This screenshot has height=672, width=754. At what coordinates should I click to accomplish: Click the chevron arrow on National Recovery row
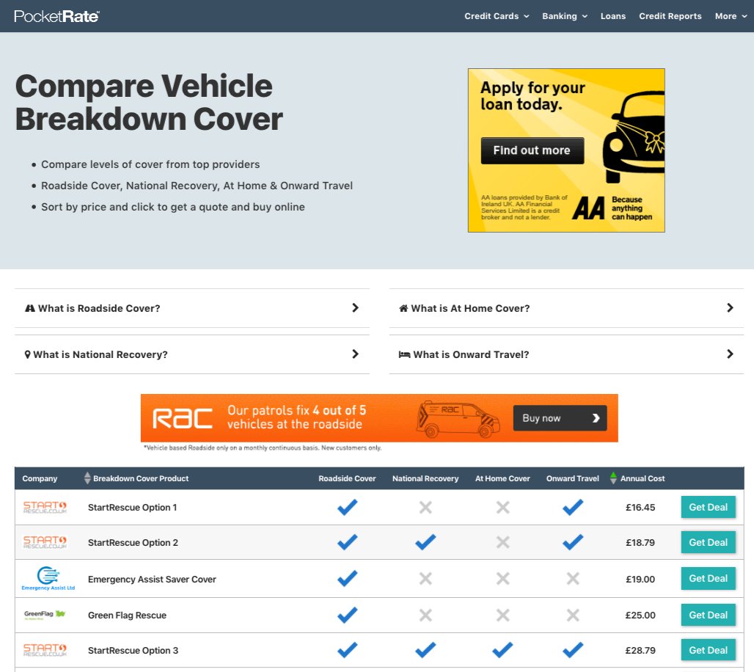(x=355, y=354)
